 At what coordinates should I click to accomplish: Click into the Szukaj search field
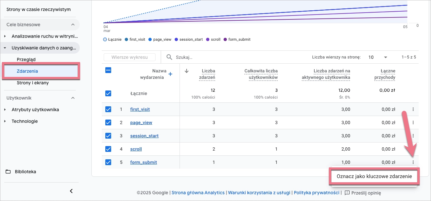[227, 57]
